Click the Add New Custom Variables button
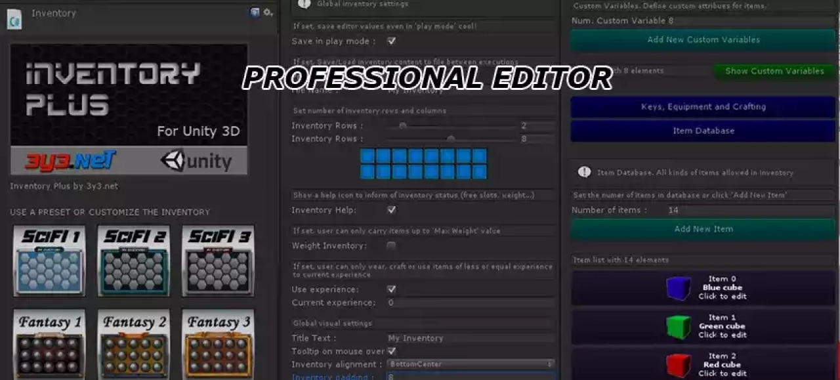The image size is (840, 380). point(703,39)
